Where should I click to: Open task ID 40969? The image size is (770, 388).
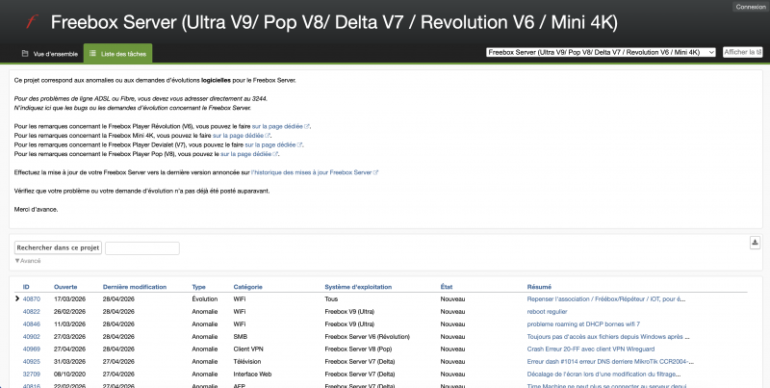(32, 349)
